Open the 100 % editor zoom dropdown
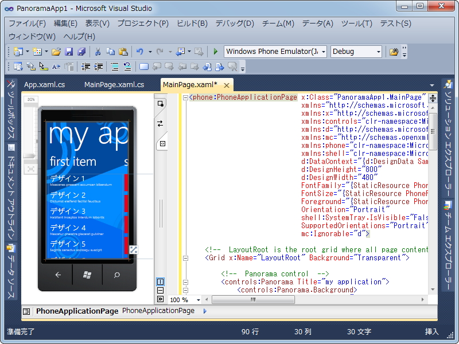The image size is (459, 344). pos(199,300)
